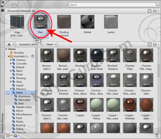Viewport: 161px width, 139px height.
Task: Choose the Chrome - Satin material
Action: coord(146,80)
